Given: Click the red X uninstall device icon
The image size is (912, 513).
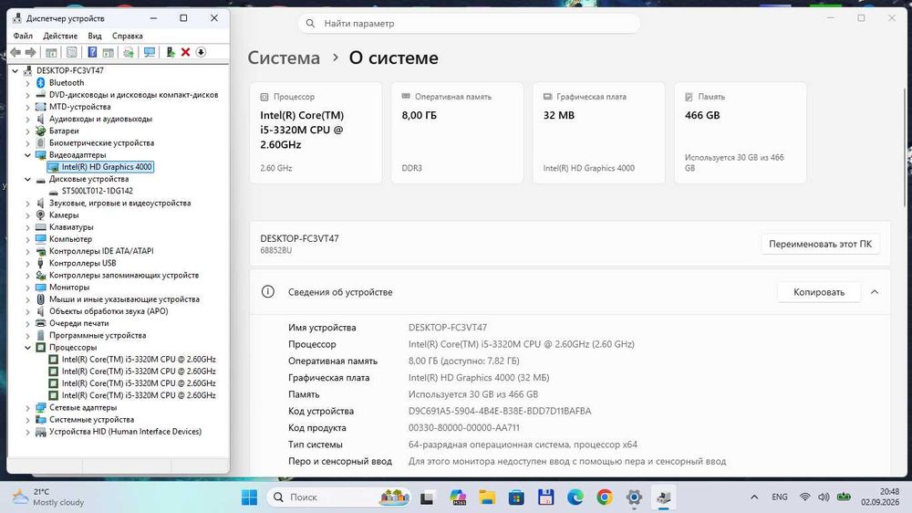Looking at the screenshot, I should (185, 52).
